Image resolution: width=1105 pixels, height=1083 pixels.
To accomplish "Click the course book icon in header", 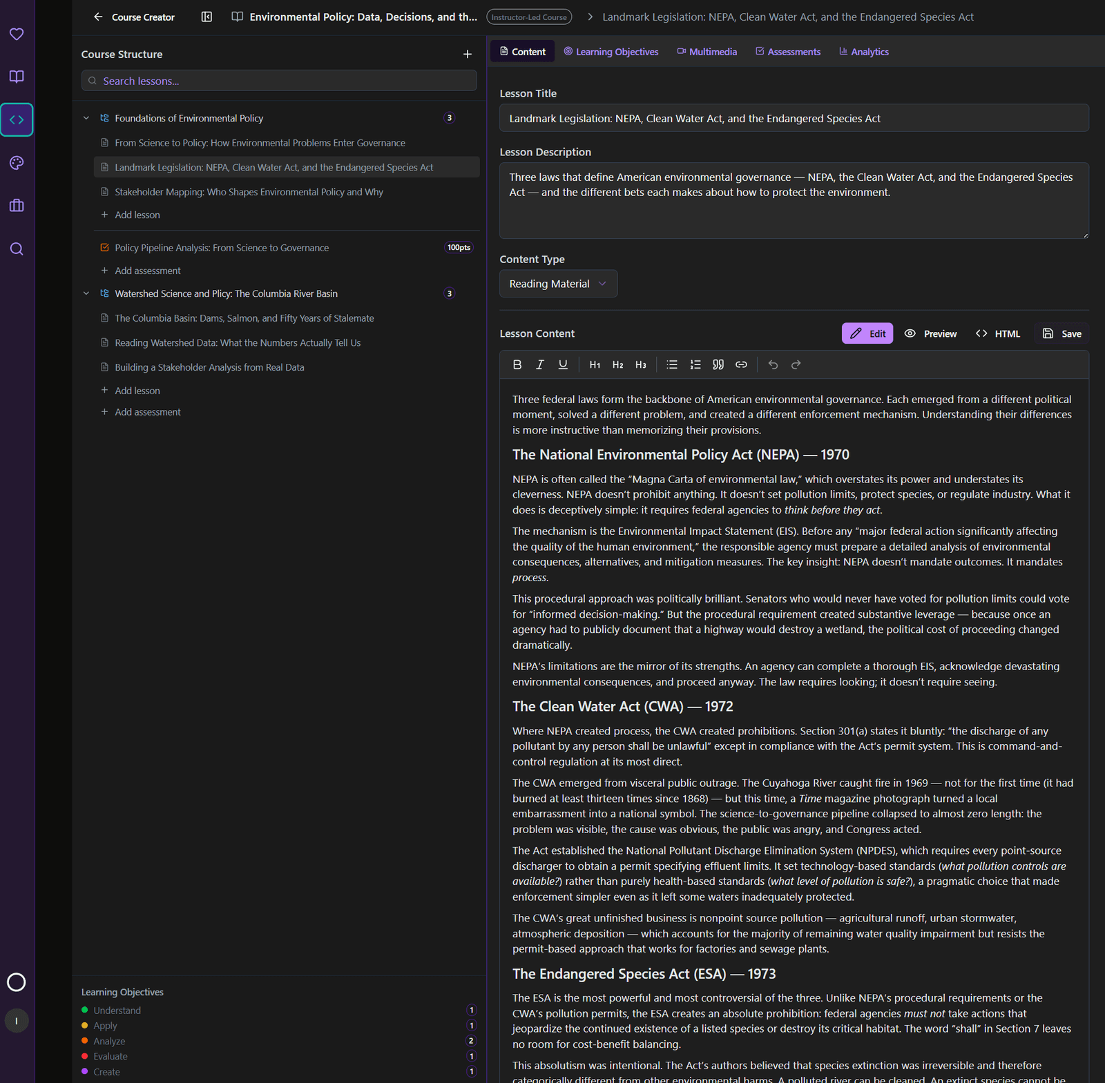I will (237, 17).
